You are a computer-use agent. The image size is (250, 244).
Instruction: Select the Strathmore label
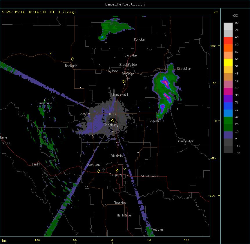coord(150,176)
